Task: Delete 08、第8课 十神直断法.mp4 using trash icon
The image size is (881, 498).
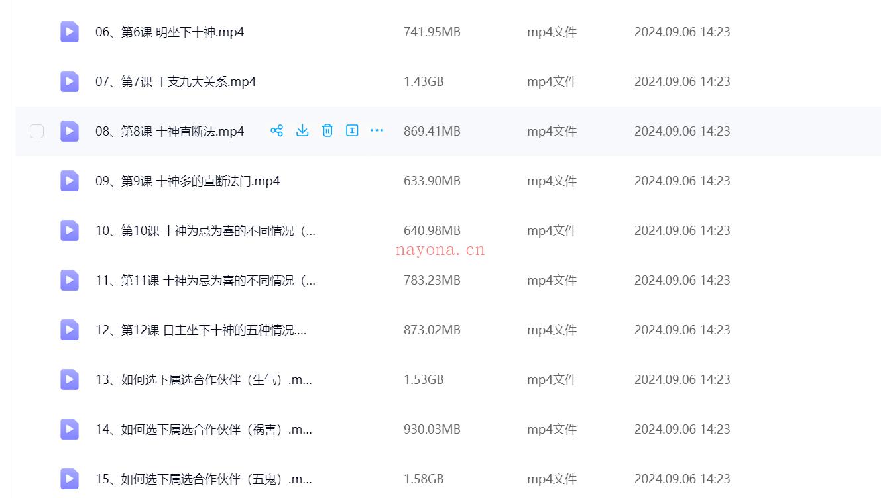Action: [327, 130]
